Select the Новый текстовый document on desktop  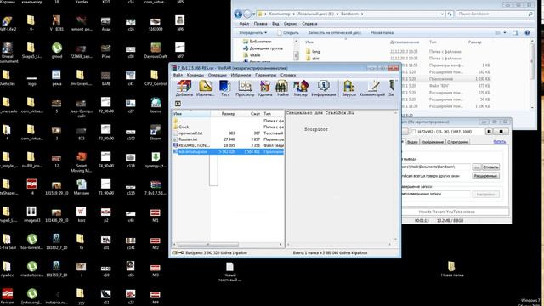coord(229,272)
